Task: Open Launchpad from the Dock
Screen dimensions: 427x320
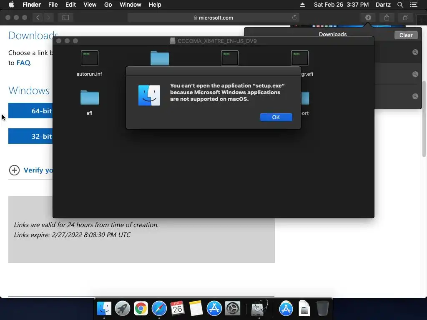Action: click(122, 309)
